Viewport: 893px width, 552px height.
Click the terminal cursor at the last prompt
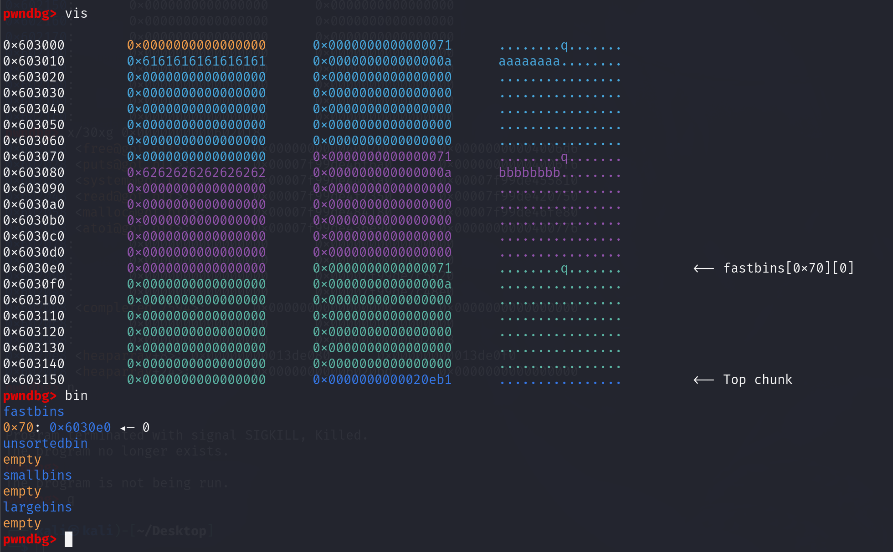(68, 539)
